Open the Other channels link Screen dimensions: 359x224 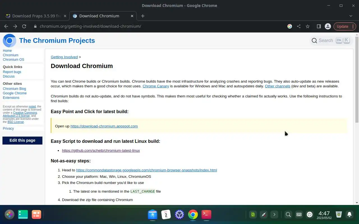pyautogui.click(x=277, y=86)
